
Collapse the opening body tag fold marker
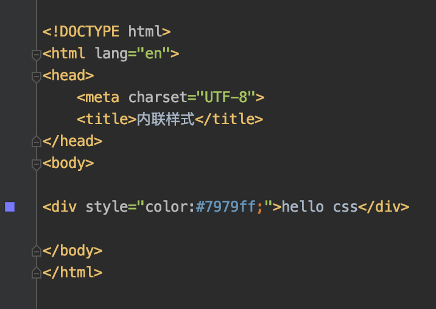tap(36, 164)
